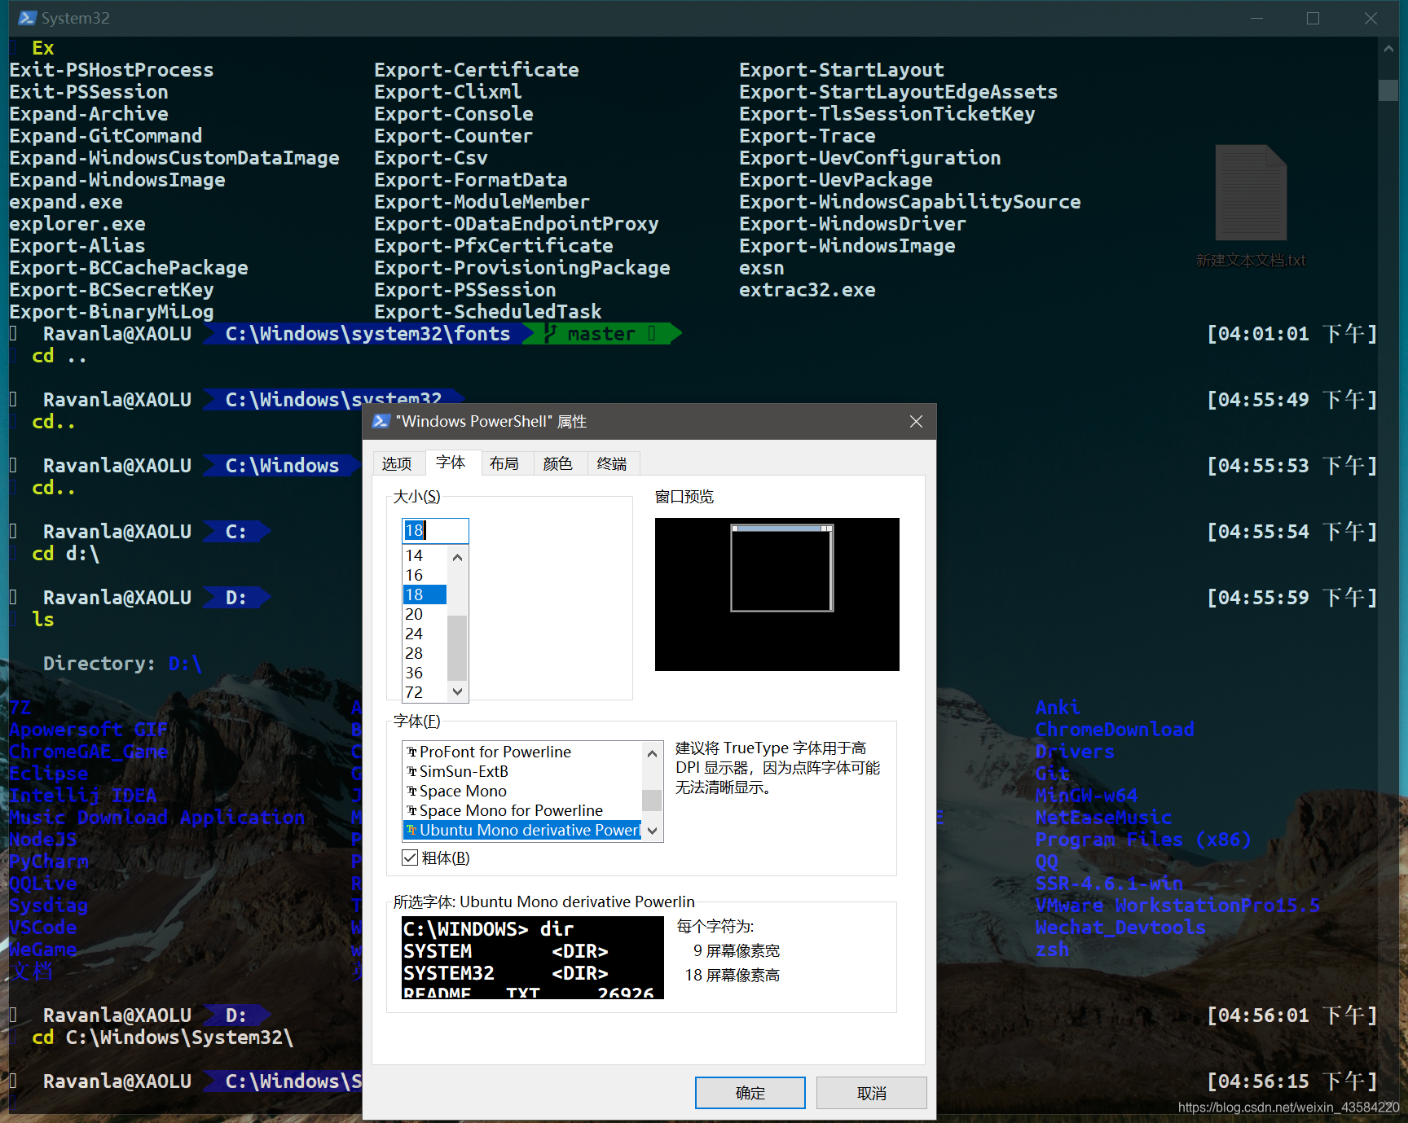1408x1123 pixels.
Task: Toggle the 粗体(B) bold checkbox
Action: [410, 858]
